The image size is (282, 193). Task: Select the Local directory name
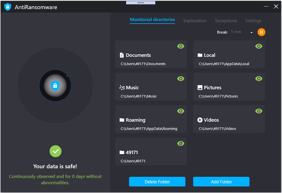(x=209, y=55)
